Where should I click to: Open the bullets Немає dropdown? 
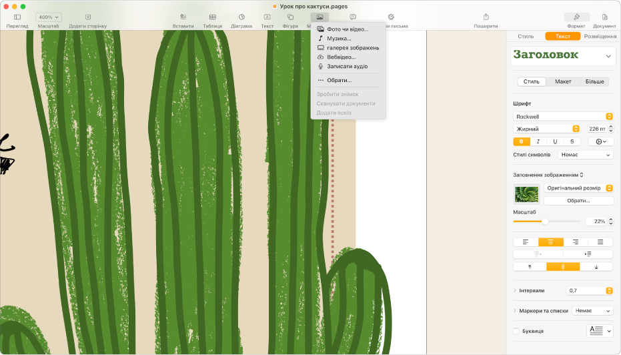coord(592,311)
